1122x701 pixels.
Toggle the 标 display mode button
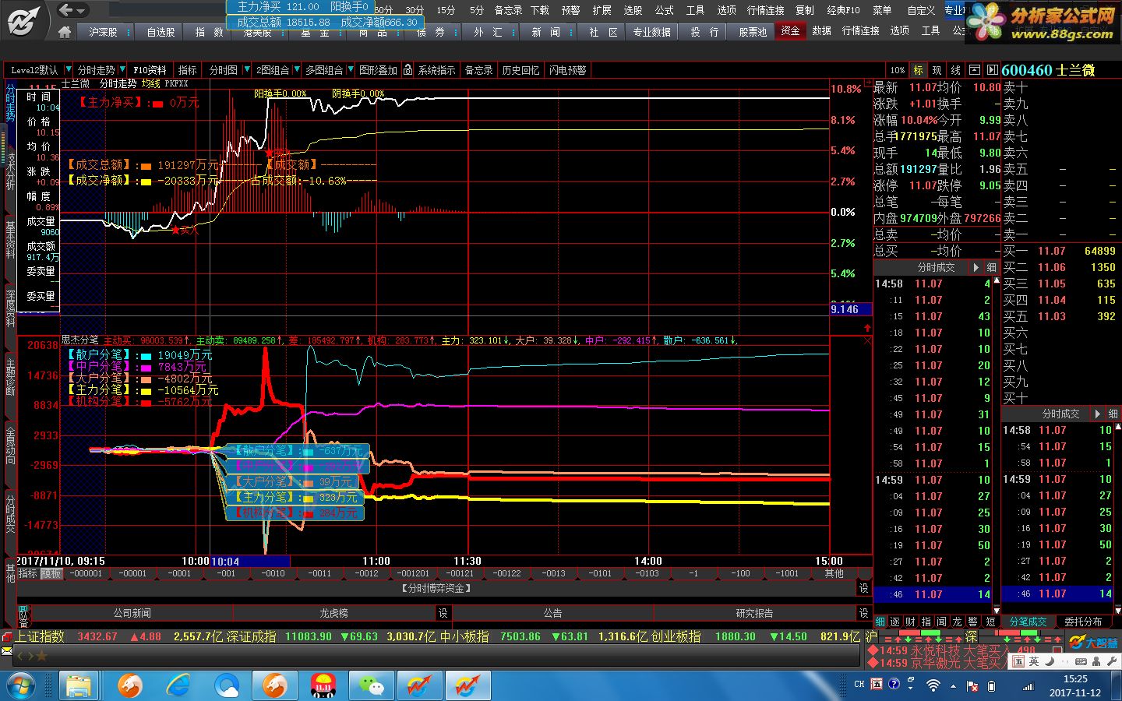coord(918,70)
